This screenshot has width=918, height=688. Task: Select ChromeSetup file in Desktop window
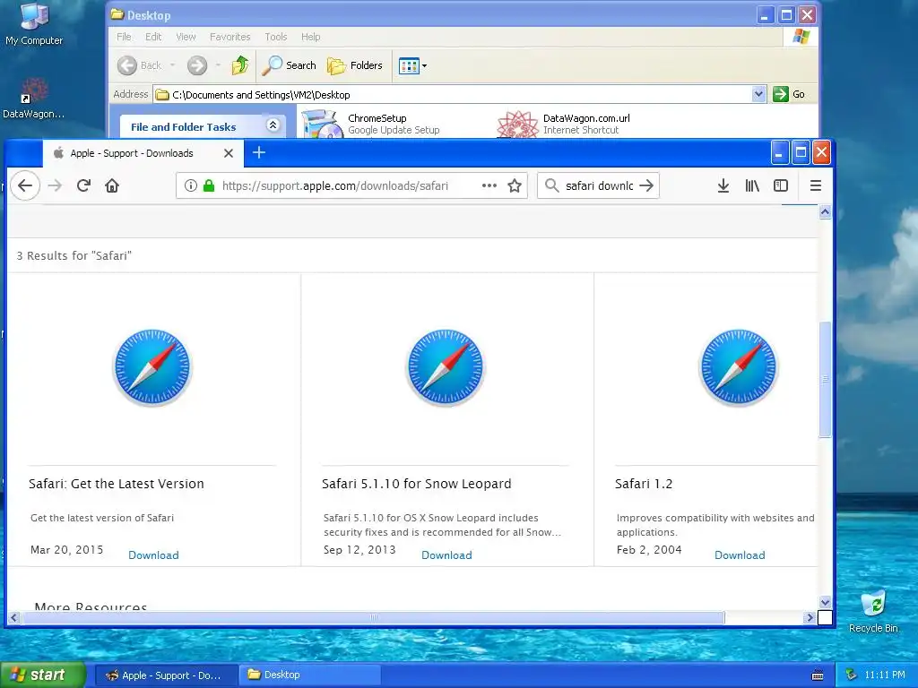(371, 124)
